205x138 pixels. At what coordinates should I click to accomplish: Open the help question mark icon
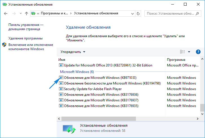[x=198, y=52]
